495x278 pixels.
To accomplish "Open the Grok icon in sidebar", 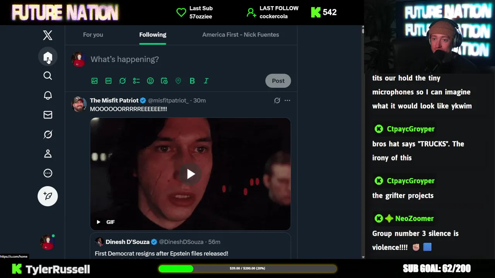I will pos(48,134).
